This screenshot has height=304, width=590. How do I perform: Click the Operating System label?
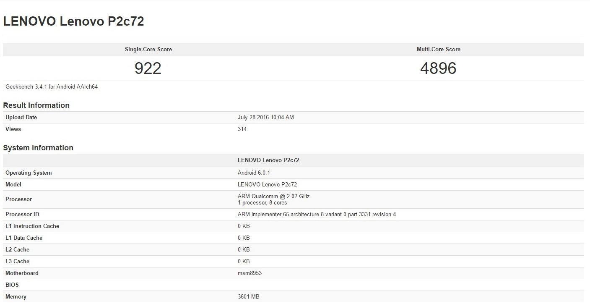pyautogui.click(x=29, y=173)
